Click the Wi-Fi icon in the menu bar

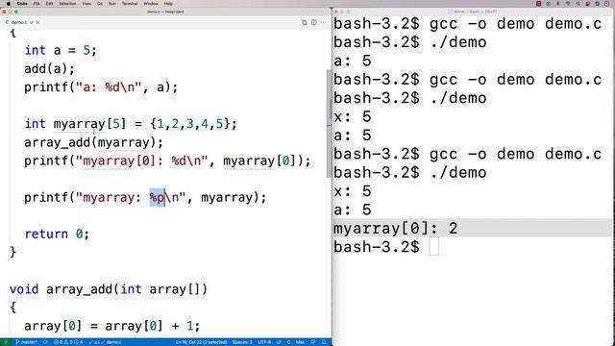pos(568,4)
